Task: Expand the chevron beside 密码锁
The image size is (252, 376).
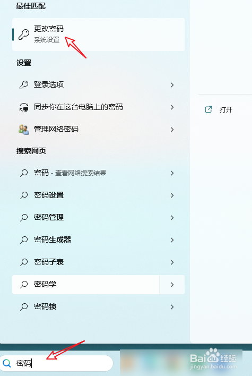Action: tap(172, 307)
